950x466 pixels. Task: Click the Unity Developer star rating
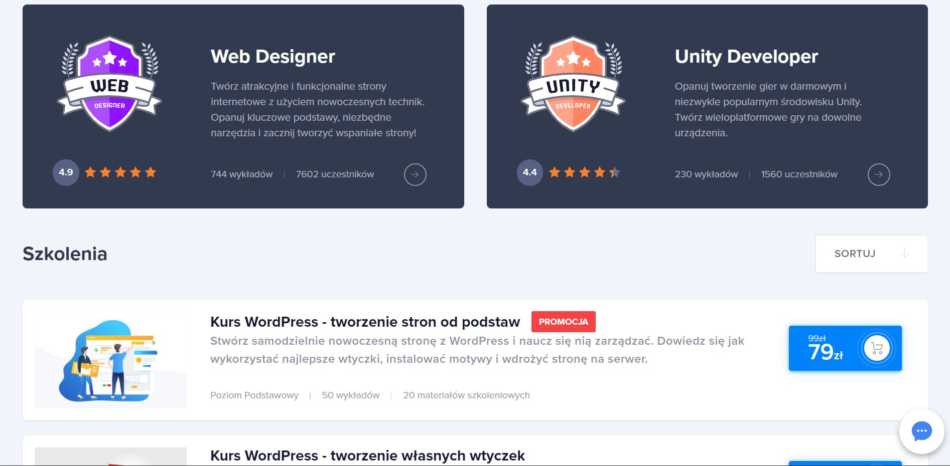585,172
